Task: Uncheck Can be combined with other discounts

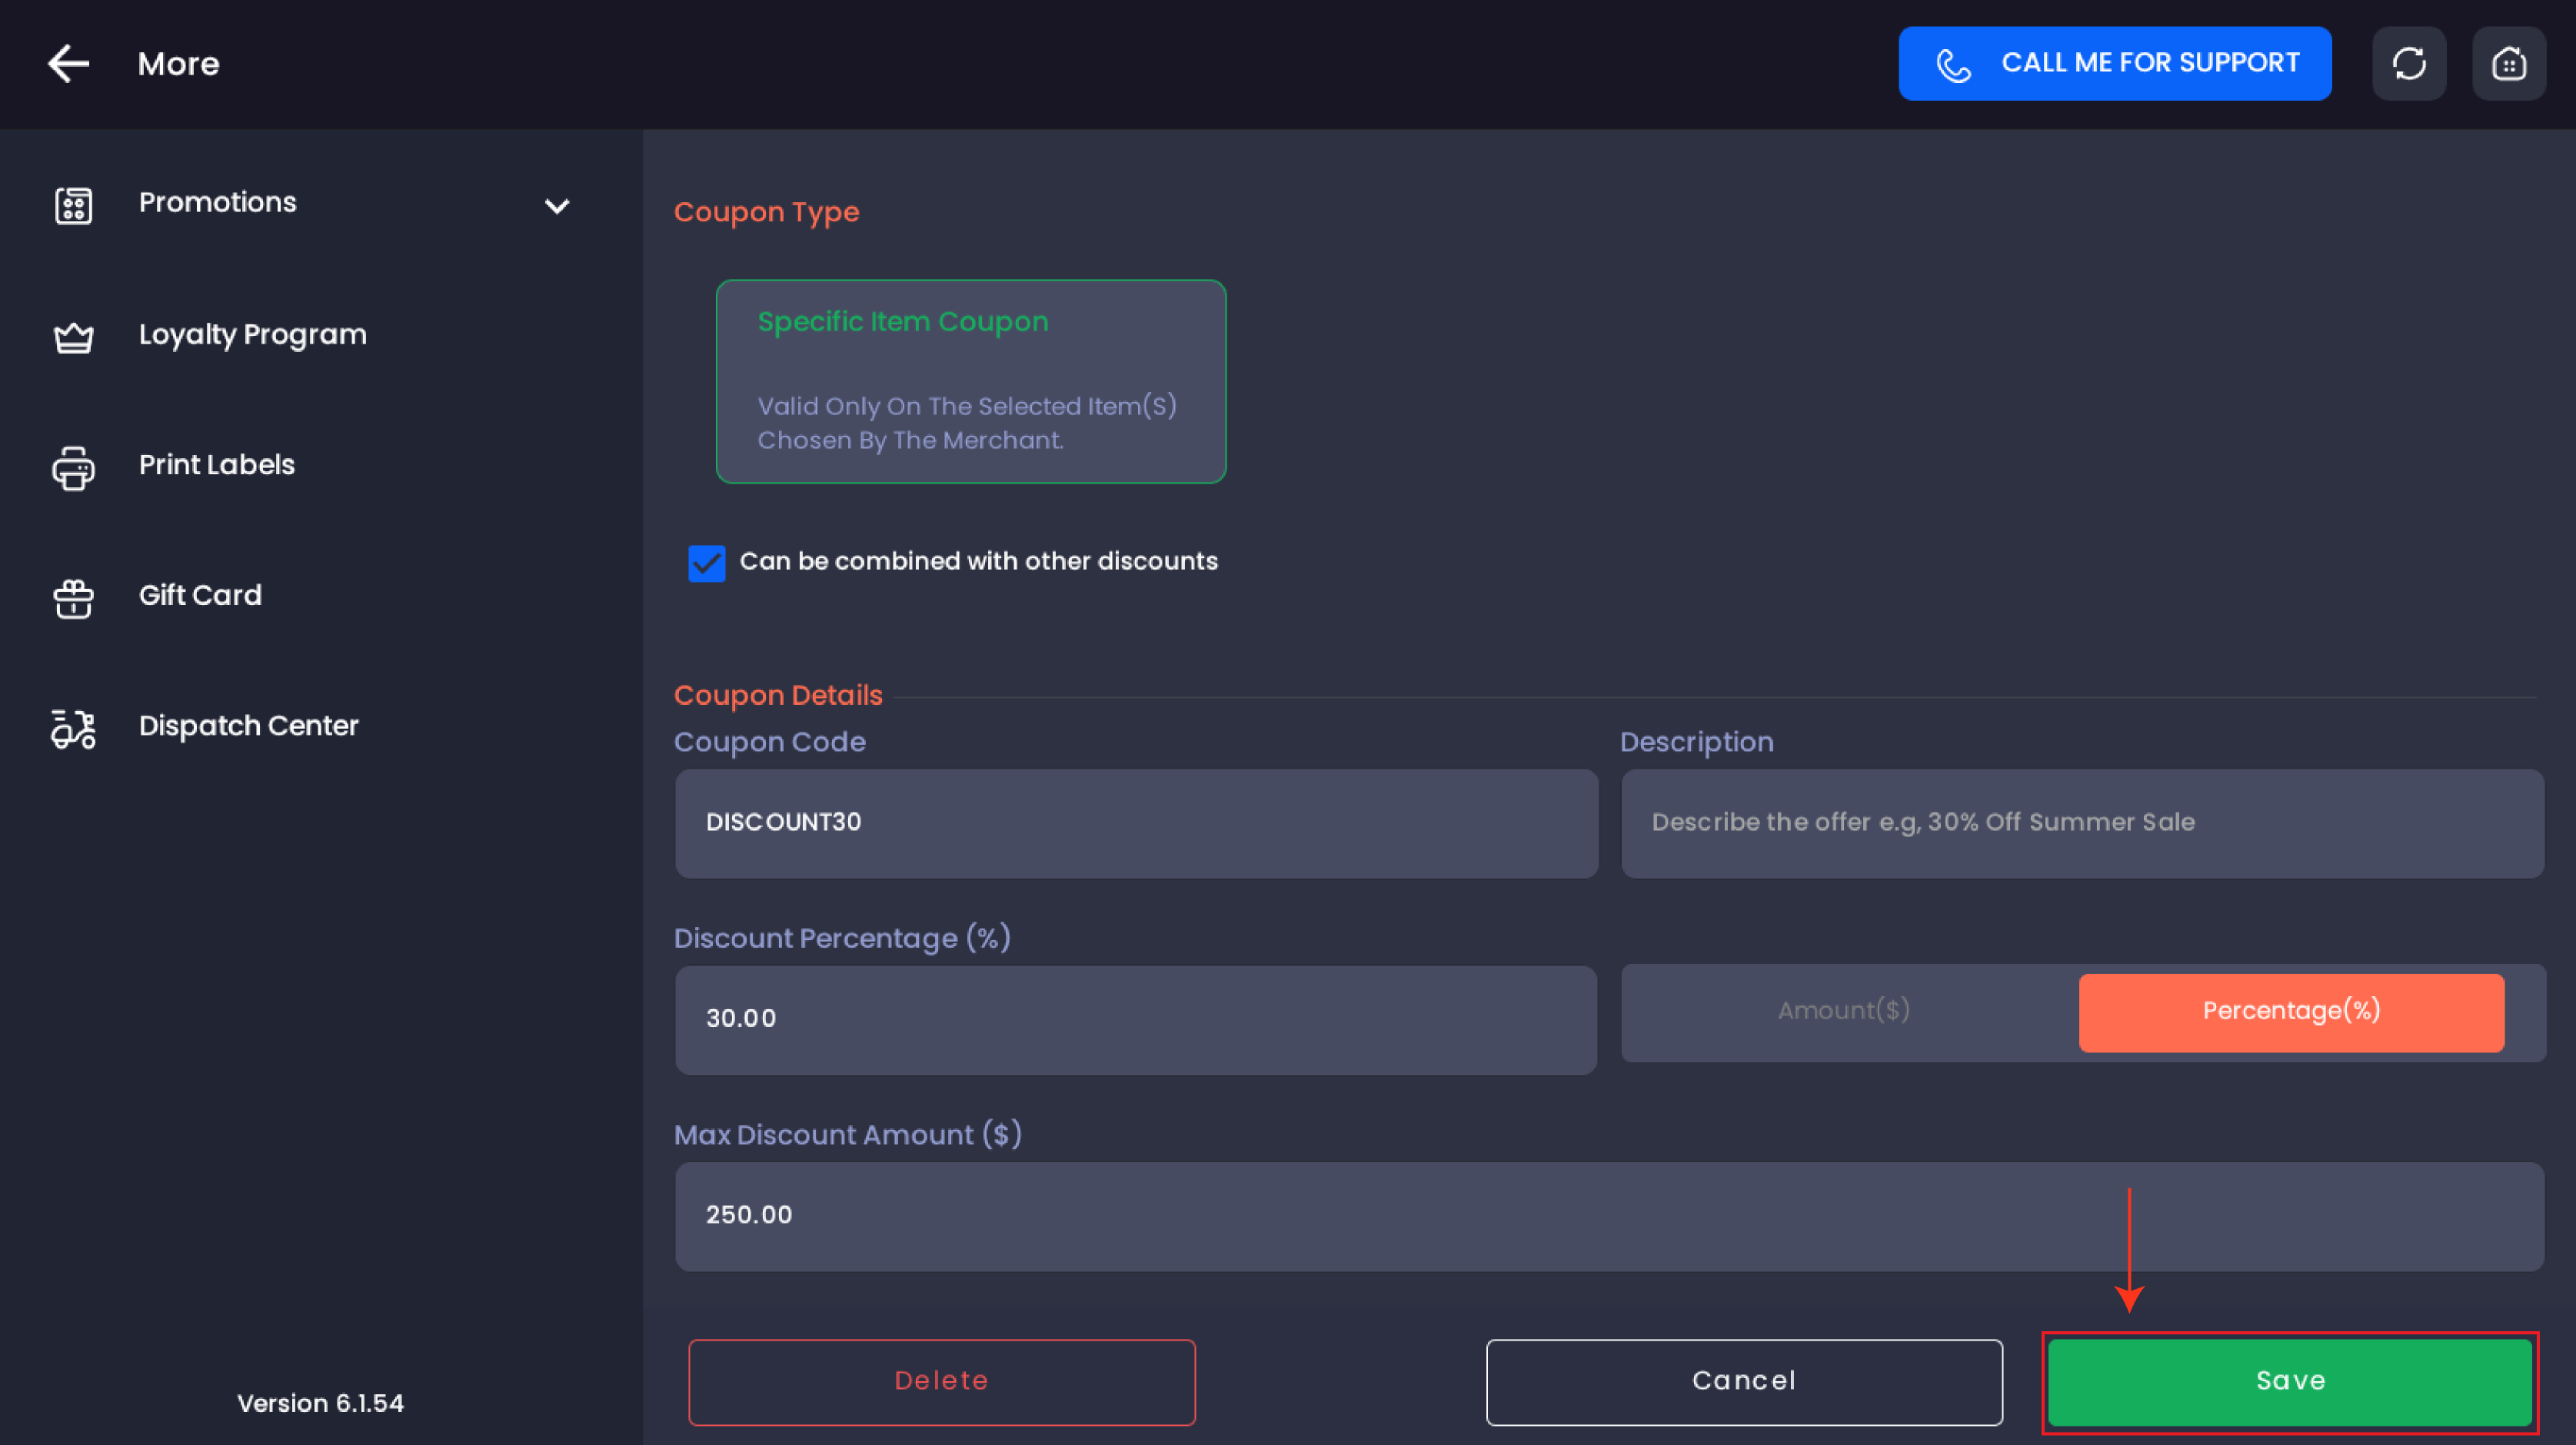Action: (707, 563)
